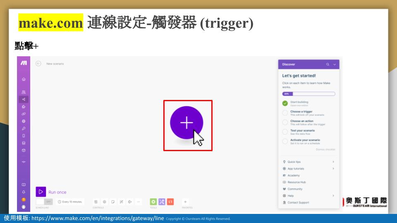Open Home icon in left sidebar
Image resolution: width=397 pixels, height=223 pixels.
point(24,79)
